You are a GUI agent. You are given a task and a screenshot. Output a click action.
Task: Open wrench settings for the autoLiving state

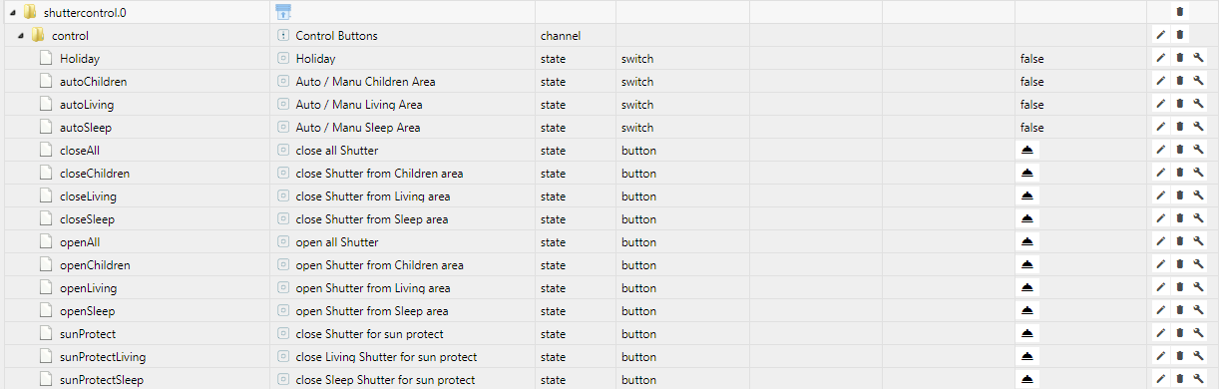(1198, 105)
